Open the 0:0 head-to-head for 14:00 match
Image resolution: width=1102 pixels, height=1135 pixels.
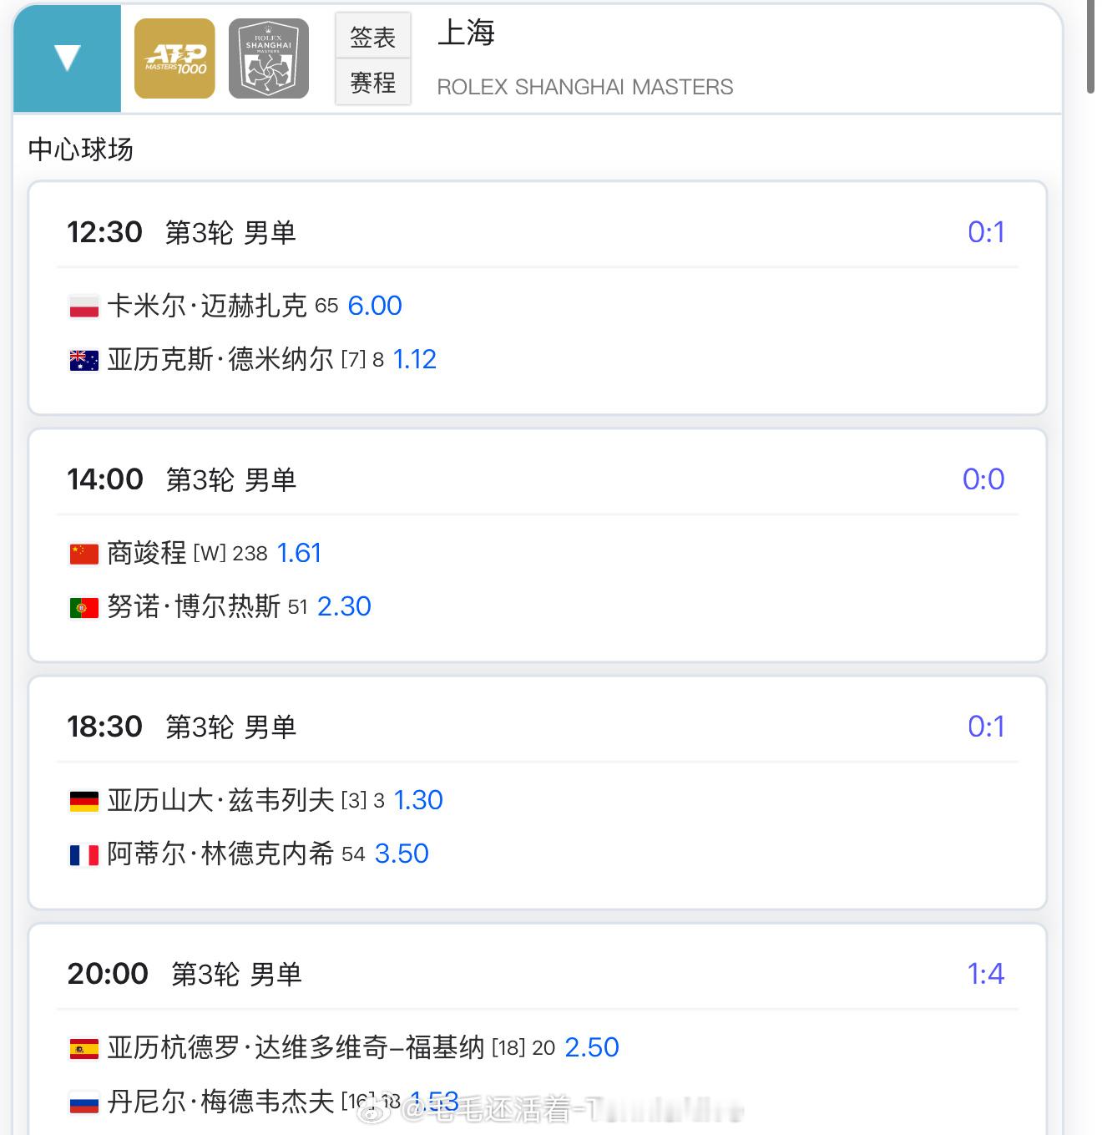point(983,479)
